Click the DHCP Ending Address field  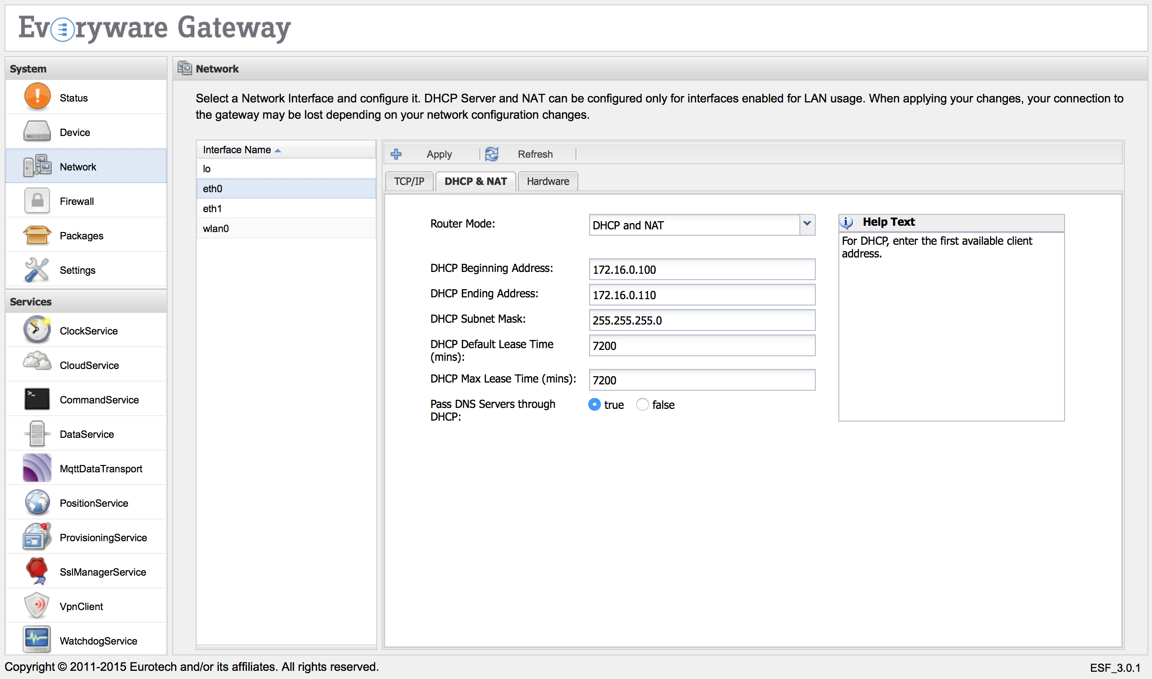tap(702, 295)
